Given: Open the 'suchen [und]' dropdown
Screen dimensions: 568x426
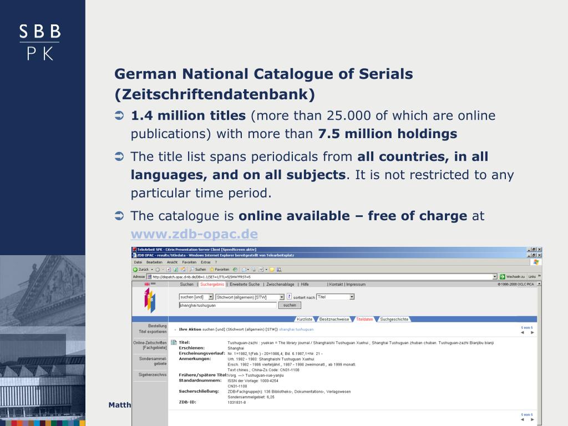Looking at the screenshot, I should click(x=211, y=297).
